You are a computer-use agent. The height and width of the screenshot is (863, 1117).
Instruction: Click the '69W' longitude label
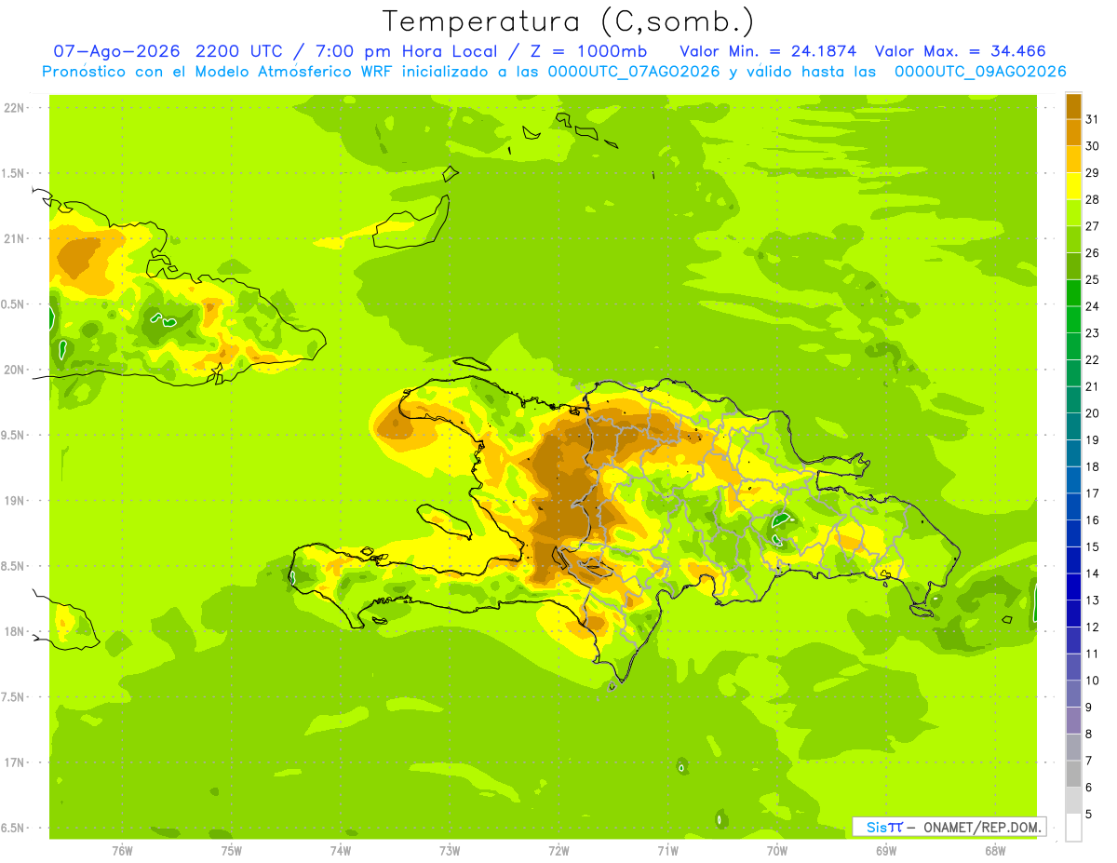click(886, 851)
